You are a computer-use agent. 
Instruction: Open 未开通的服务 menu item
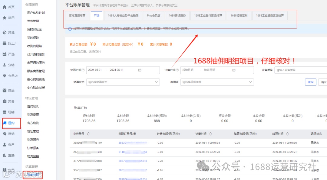coord(36,63)
